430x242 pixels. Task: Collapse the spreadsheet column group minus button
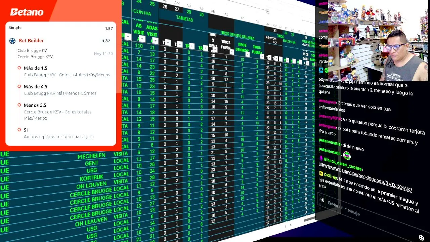pos(267,12)
